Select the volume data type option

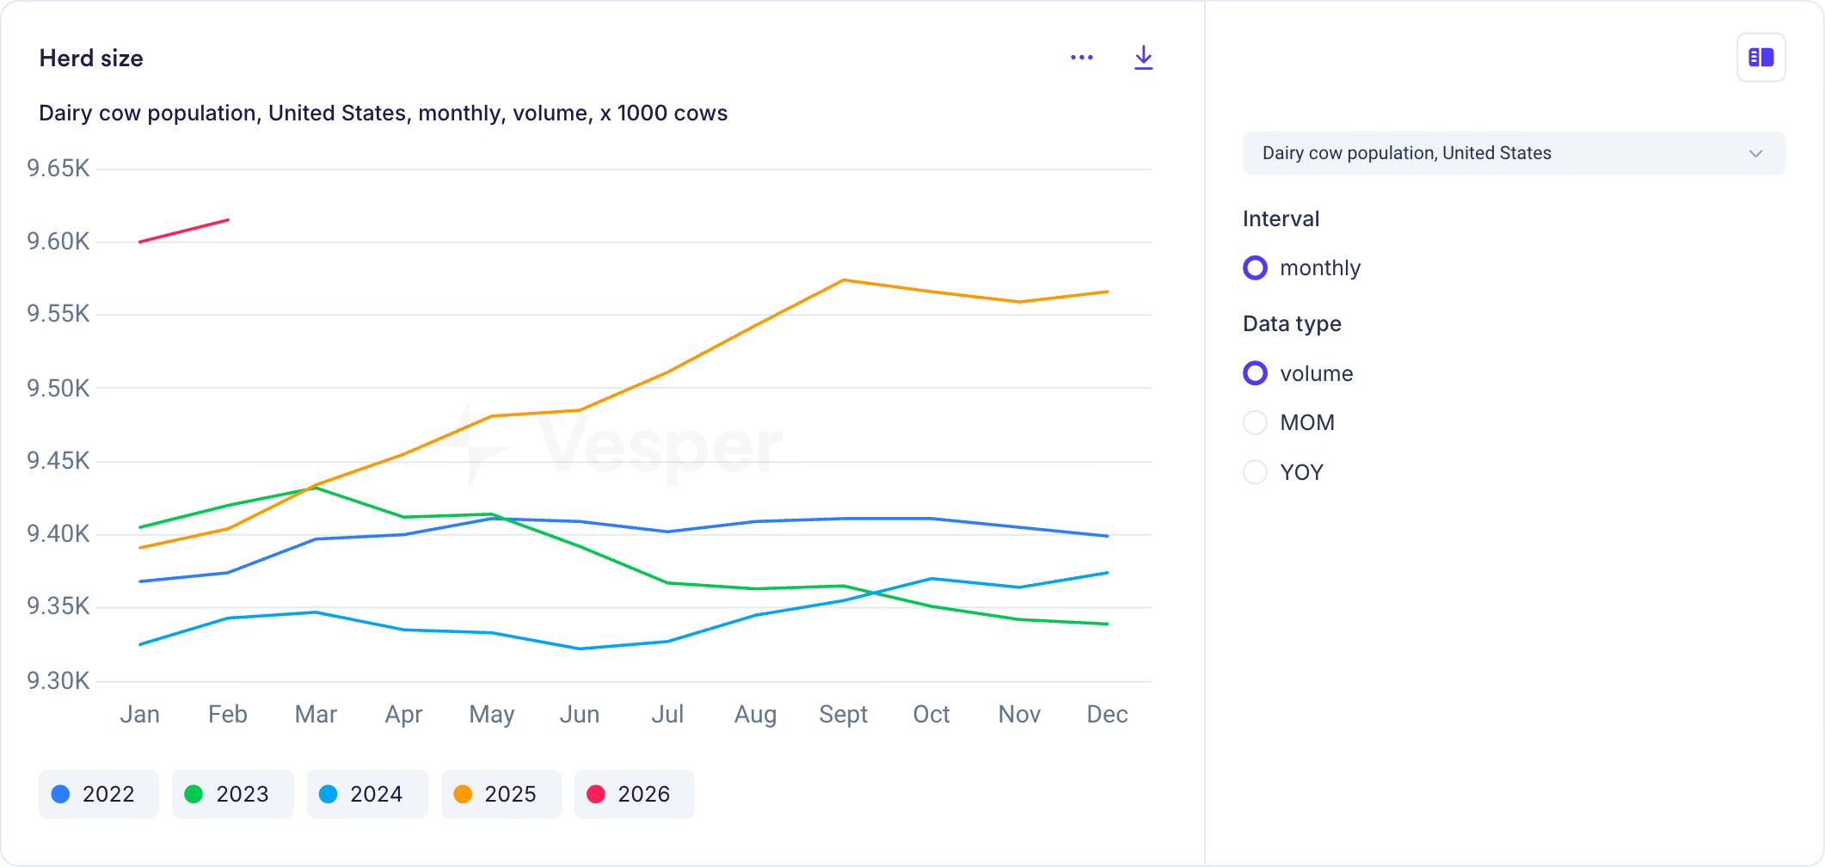(1255, 373)
